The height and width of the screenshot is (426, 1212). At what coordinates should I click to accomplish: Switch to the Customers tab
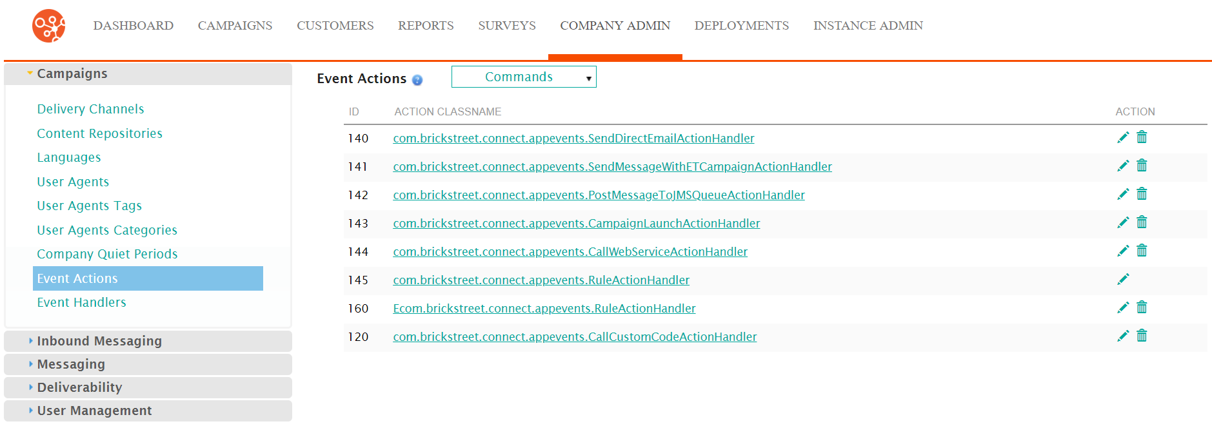click(x=335, y=26)
